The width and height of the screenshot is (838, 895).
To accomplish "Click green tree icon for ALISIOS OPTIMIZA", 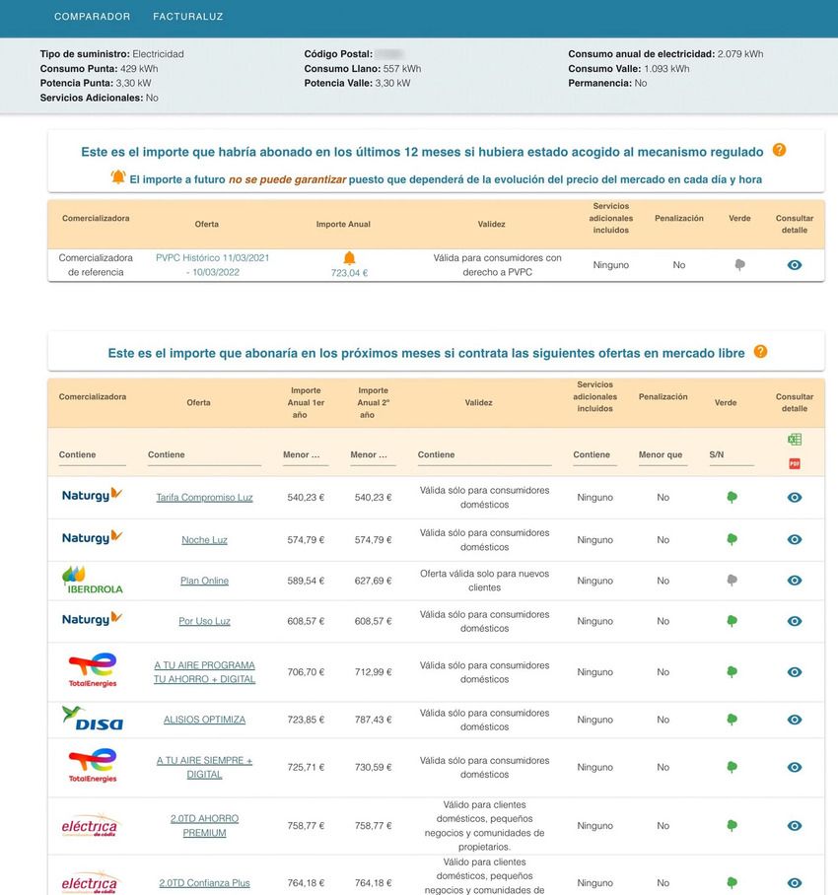I will tap(732, 720).
